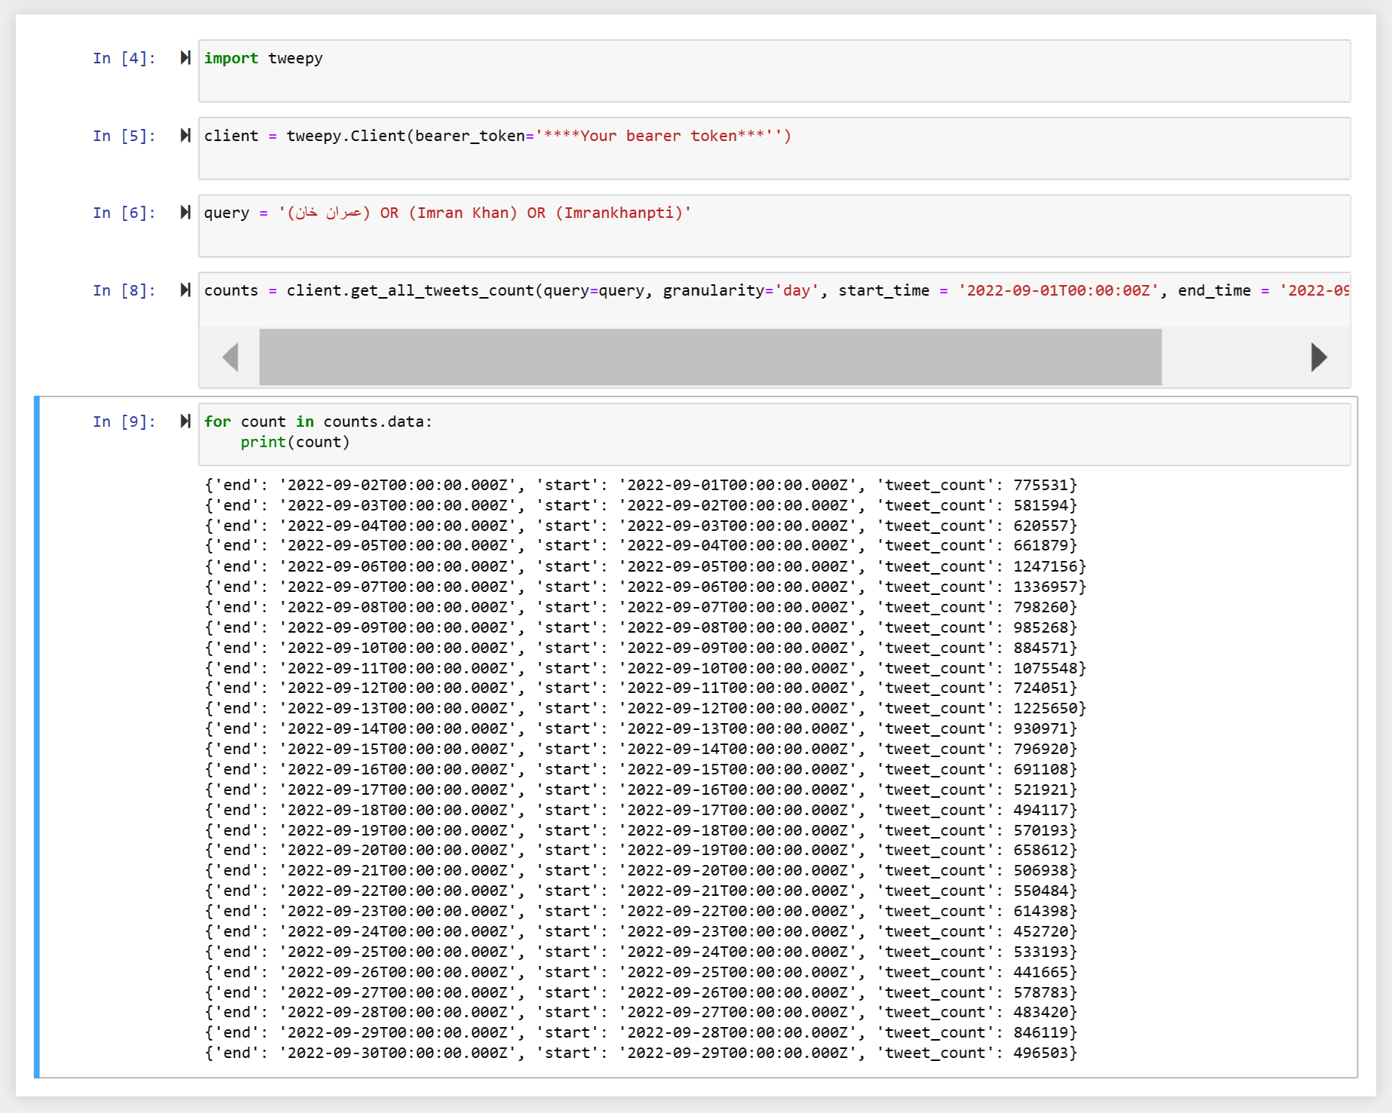The height and width of the screenshot is (1113, 1392).
Task: Click the tweet_count value 884571
Action: point(1040,648)
